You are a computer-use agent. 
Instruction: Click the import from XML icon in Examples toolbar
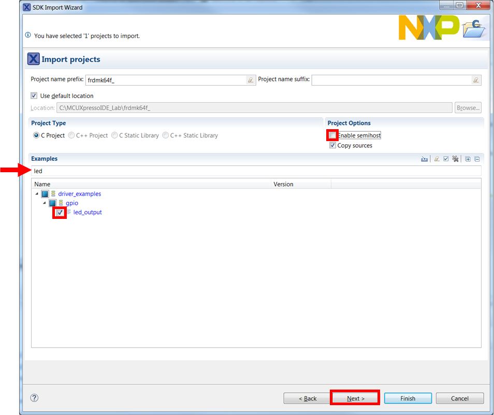point(425,159)
